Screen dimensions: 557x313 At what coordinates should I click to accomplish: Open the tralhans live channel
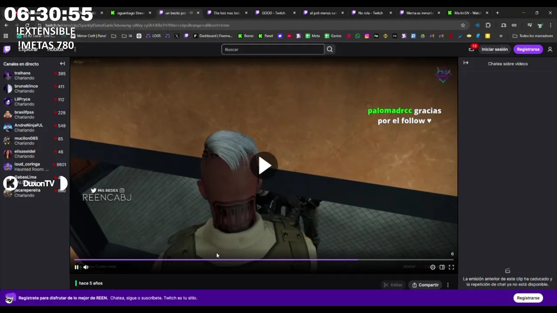click(34, 76)
